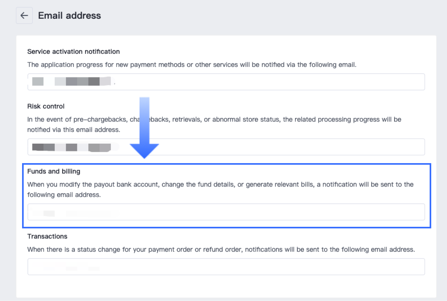Screen dimensions: 447x301
Task: Select the "Email address" page title
Action: [x=69, y=16]
